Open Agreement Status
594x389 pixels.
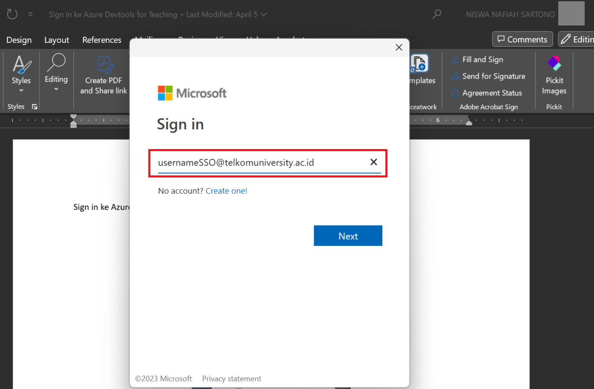point(487,93)
